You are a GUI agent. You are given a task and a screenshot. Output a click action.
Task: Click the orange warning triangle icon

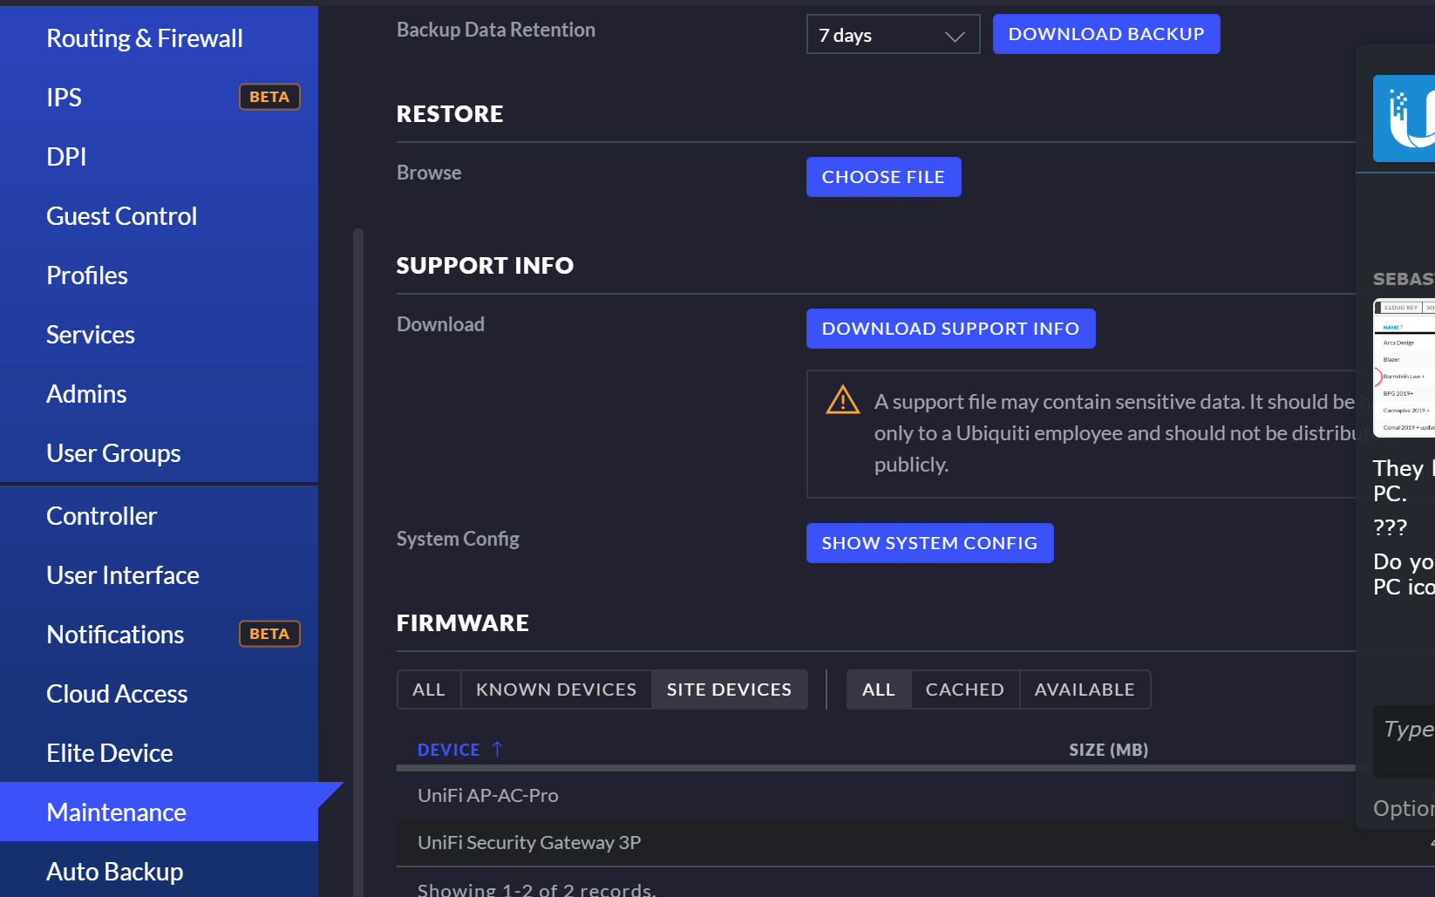click(x=842, y=400)
